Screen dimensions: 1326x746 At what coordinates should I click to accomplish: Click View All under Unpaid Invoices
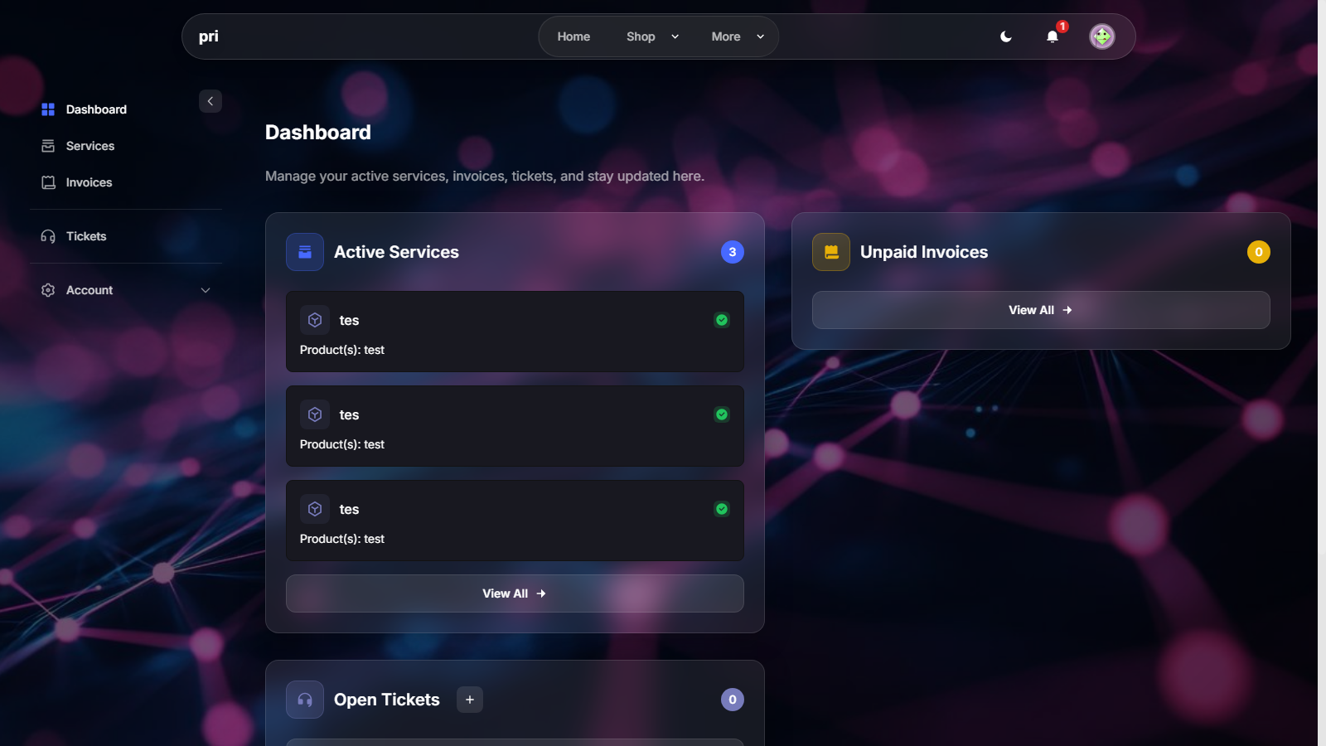(1040, 310)
